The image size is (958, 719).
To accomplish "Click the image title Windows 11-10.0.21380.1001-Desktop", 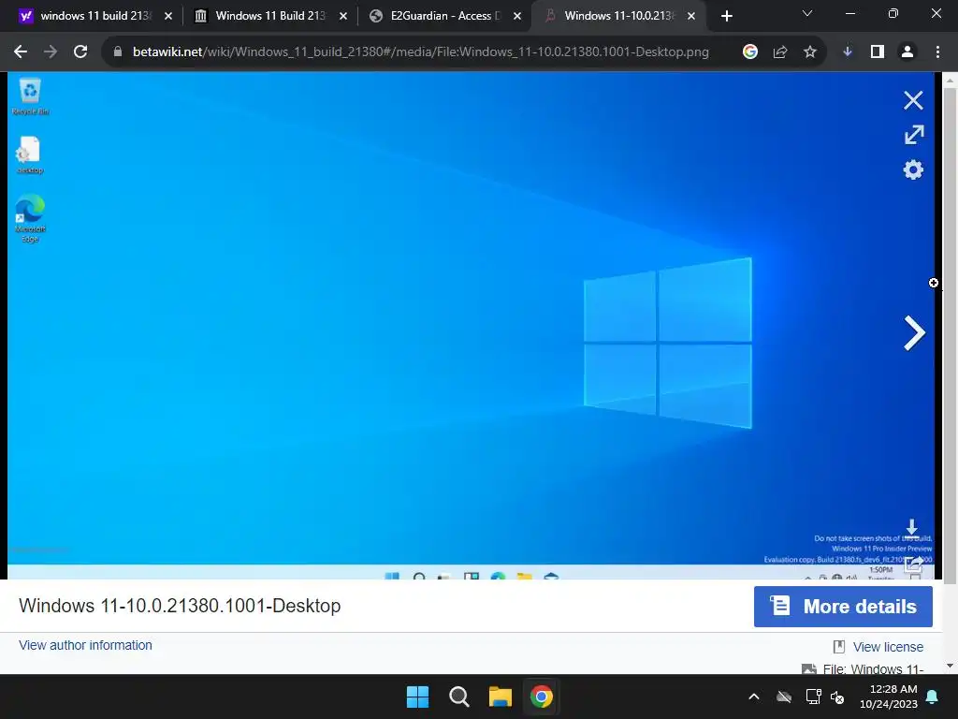I will [x=180, y=606].
